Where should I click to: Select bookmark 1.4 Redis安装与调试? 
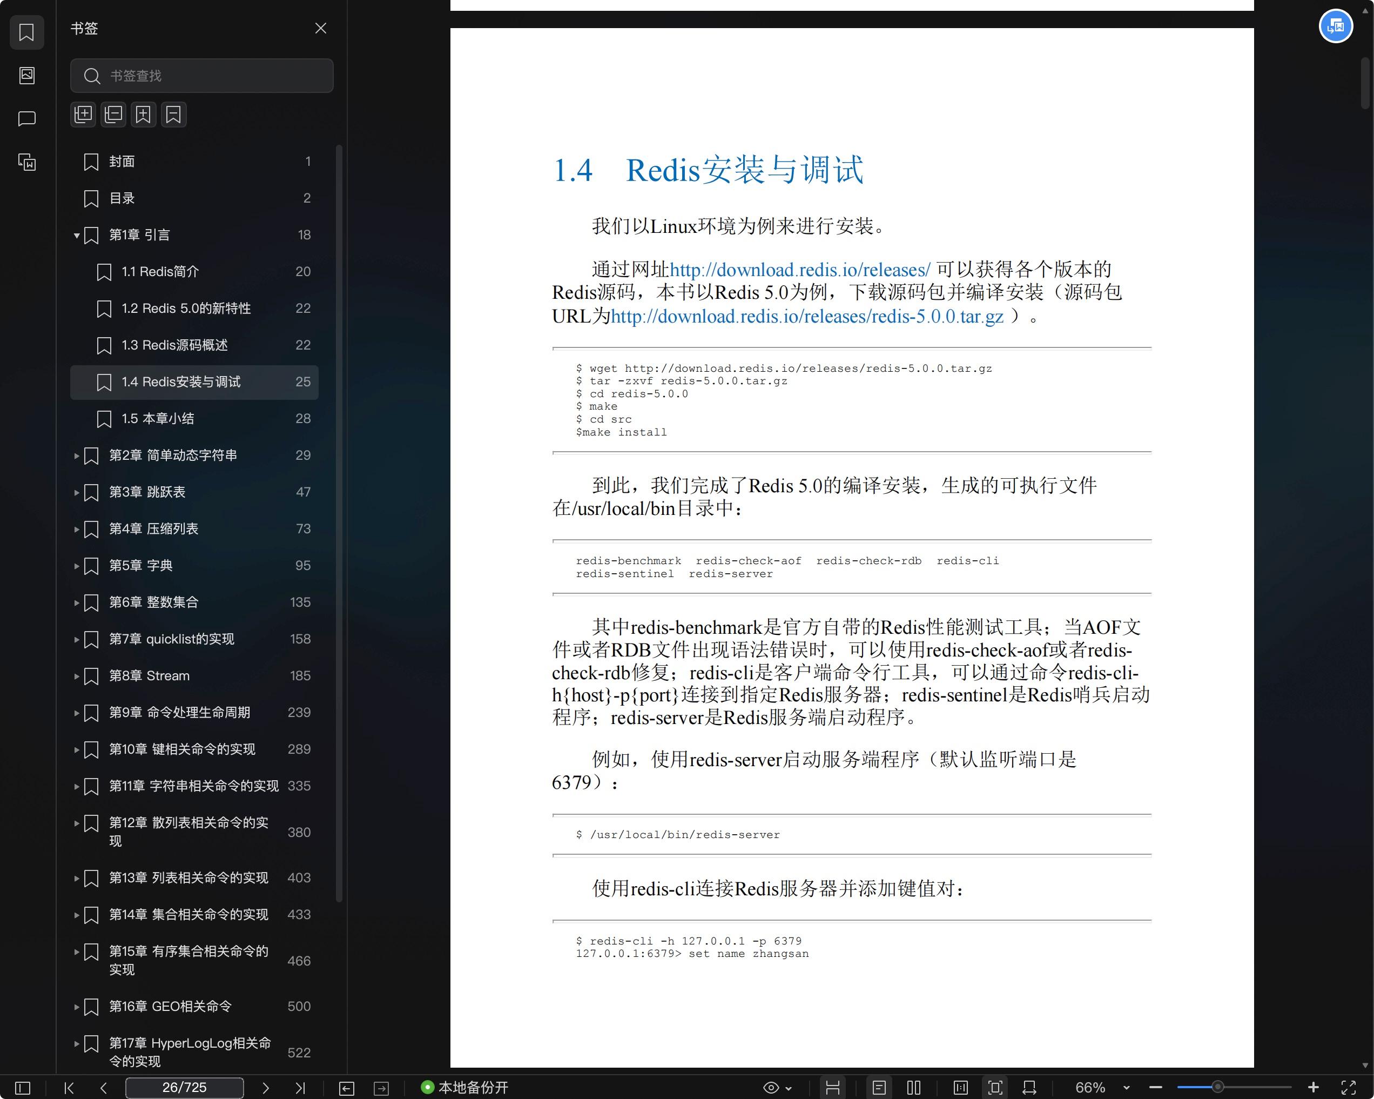click(194, 382)
